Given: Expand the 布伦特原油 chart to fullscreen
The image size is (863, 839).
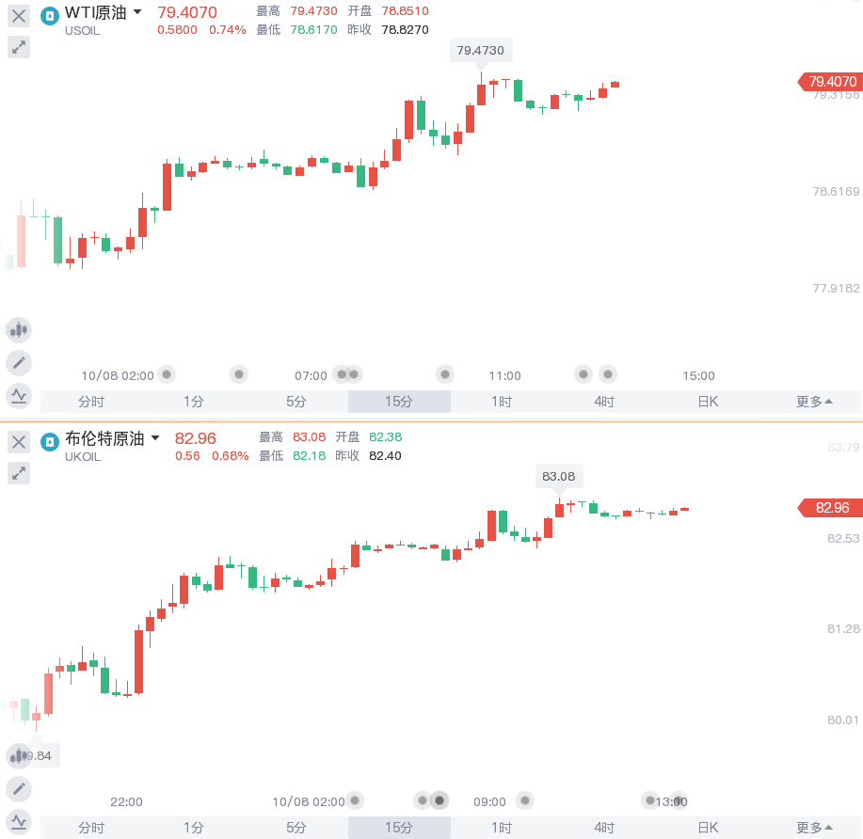Looking at the screenshot, I should click(x=19, y=473).
